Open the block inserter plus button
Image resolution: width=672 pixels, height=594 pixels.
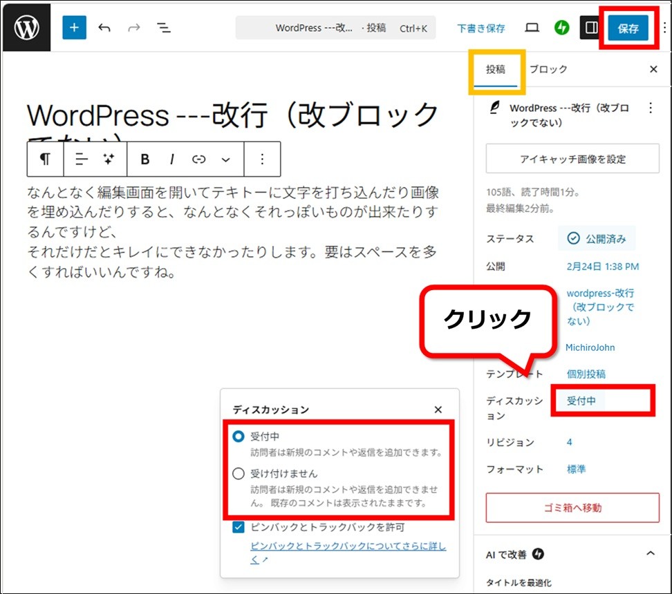[x=75, y=28]
